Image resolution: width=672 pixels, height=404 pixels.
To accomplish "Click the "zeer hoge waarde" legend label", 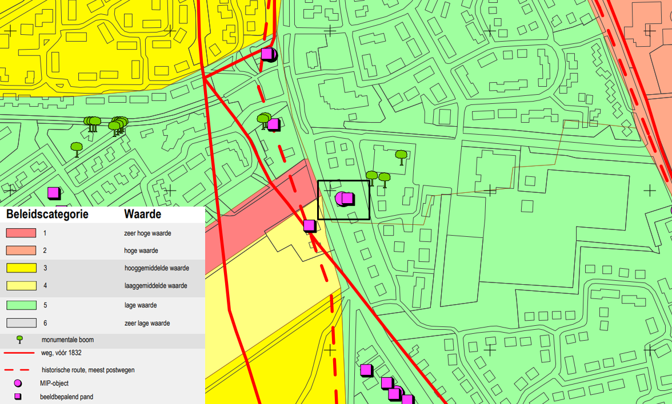I will 147,233.
